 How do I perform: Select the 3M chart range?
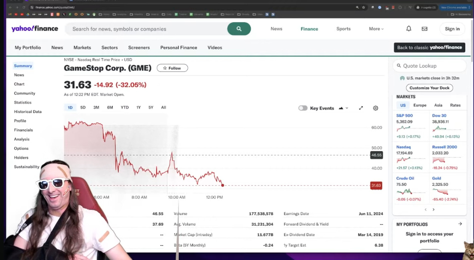pos(96,107)
